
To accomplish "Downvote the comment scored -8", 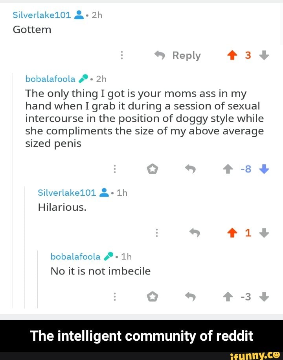I will (265, 169).
